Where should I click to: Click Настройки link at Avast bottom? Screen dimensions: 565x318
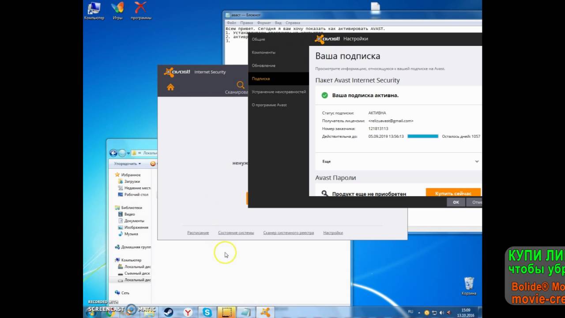(x=333, y=233)
